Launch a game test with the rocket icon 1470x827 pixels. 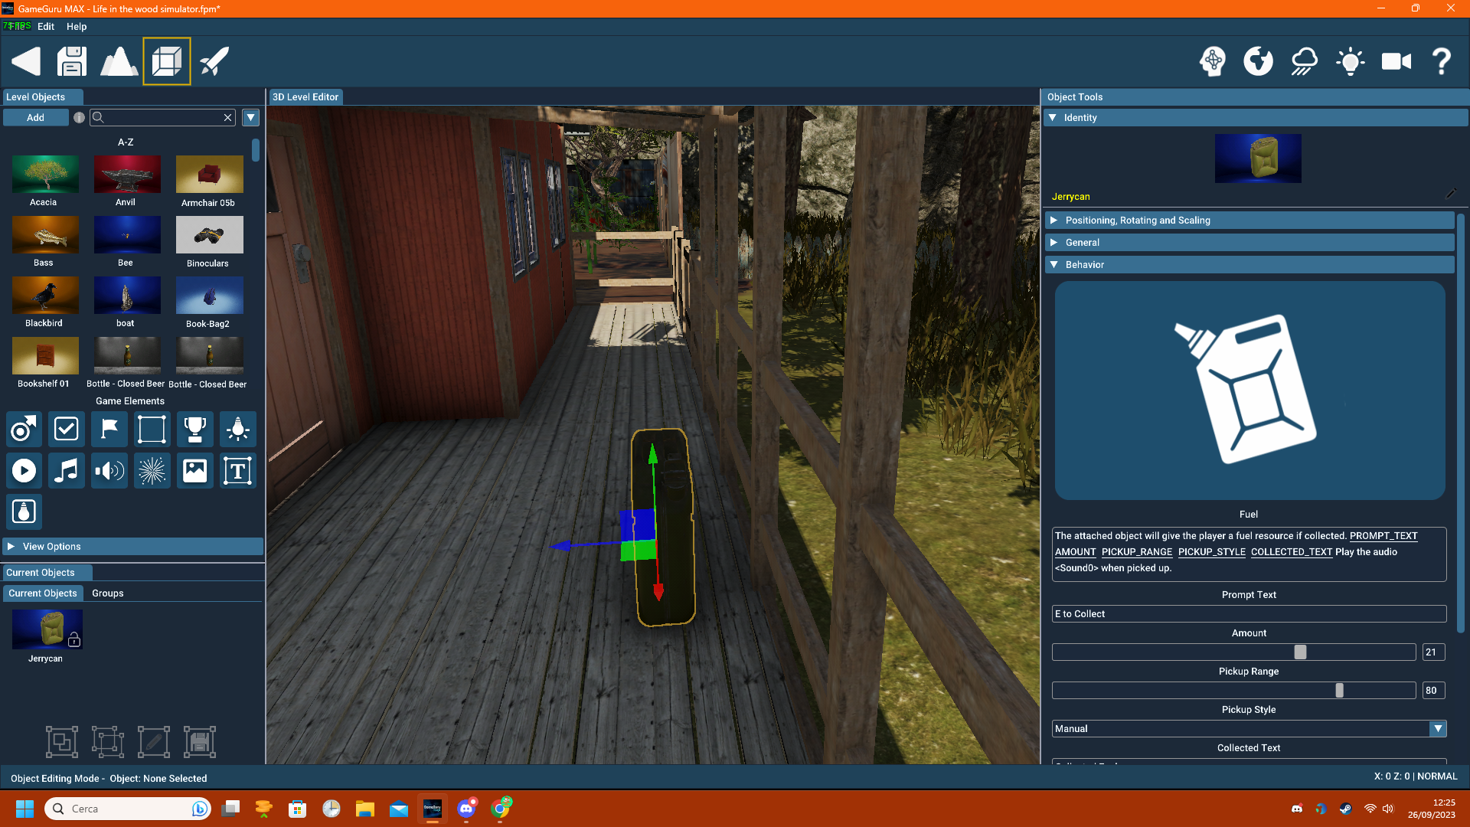click(214, 60)
